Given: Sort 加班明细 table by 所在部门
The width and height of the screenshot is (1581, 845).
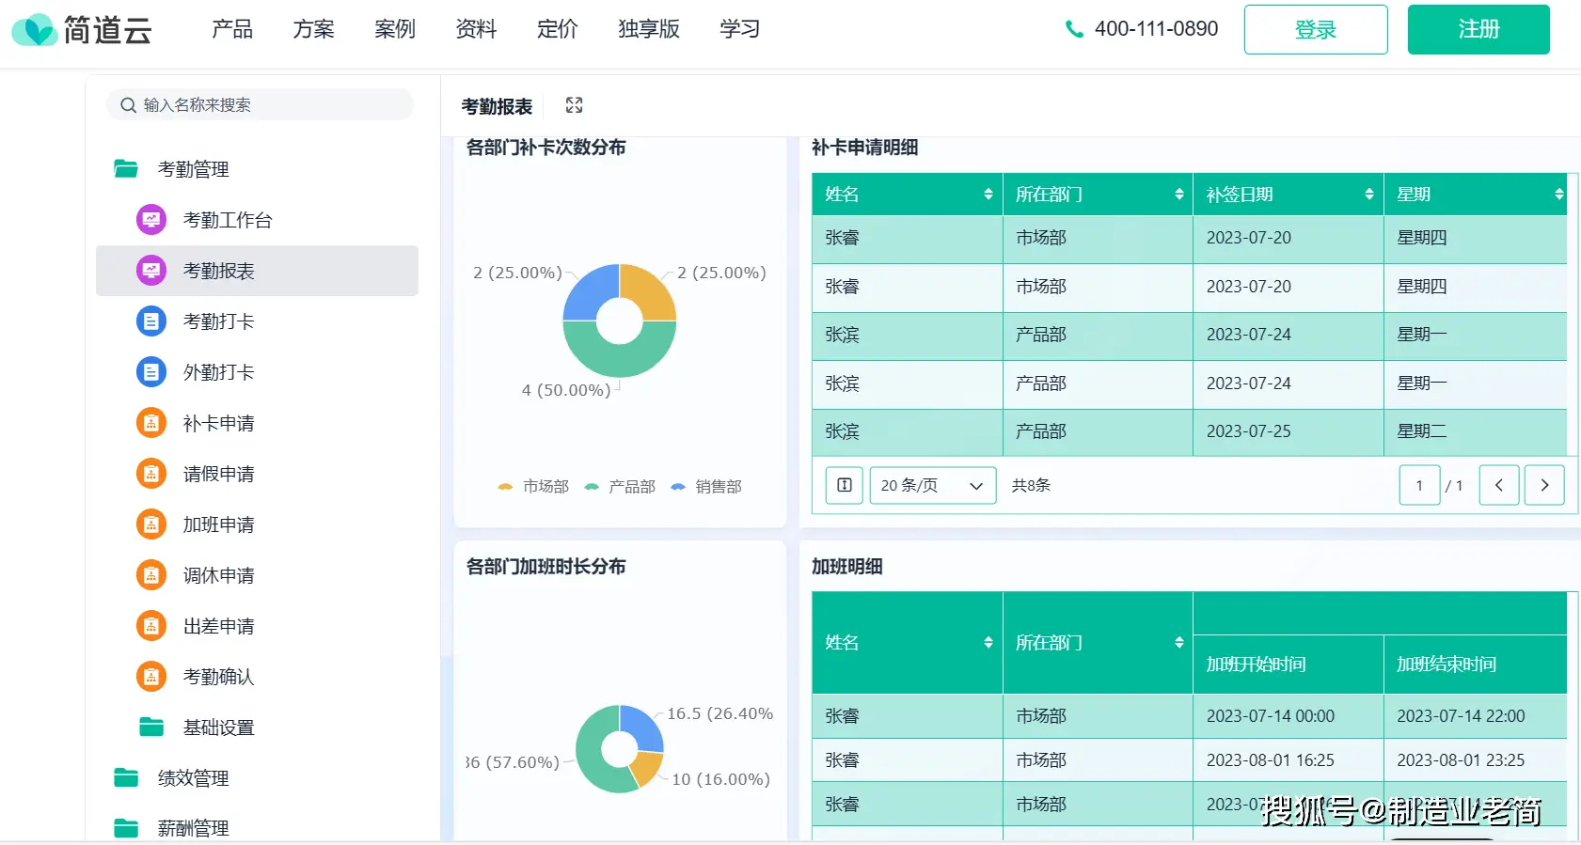Looking at the screenshot, I should [1179, 643].
